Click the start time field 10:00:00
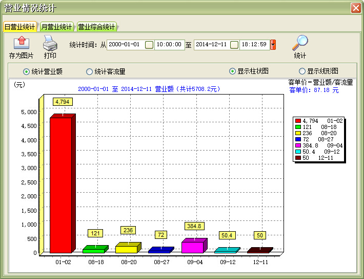This screenshot has width=364, height=279. (169, 45)
